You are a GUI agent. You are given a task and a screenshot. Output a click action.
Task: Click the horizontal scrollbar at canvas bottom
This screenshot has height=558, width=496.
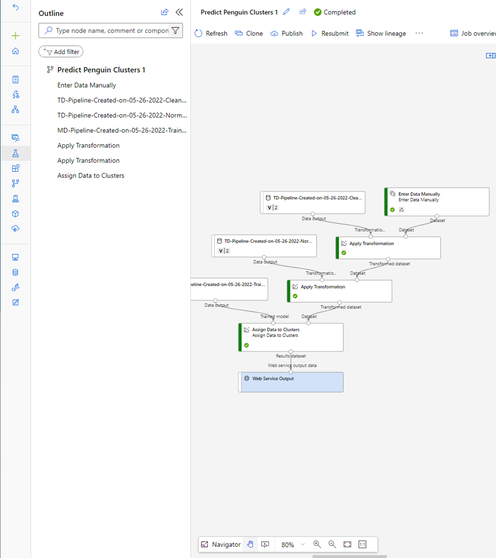pyautogui.click(x=350, y=556)
